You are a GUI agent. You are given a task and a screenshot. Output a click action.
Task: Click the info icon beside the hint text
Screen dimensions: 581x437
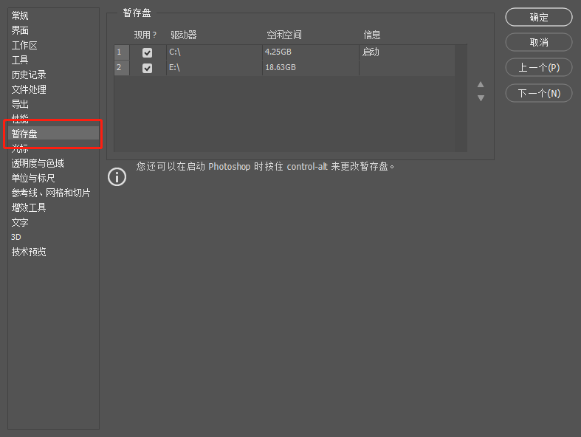pos(117,177)
